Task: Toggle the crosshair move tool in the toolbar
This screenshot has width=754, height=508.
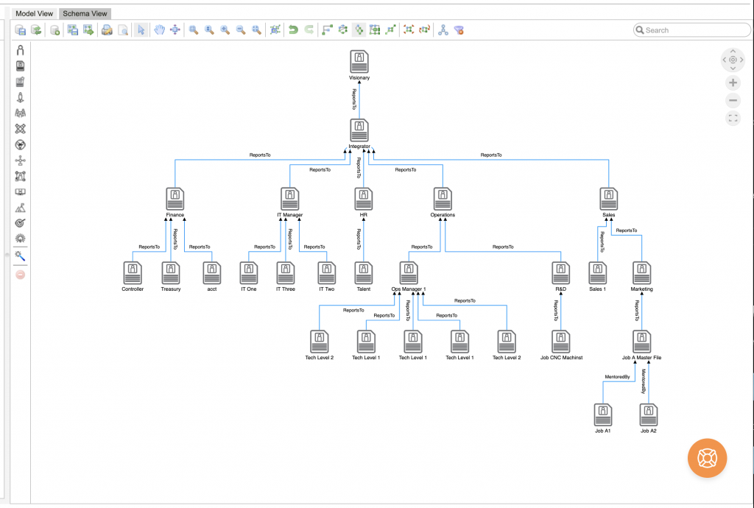Action: tap(174, 29)
